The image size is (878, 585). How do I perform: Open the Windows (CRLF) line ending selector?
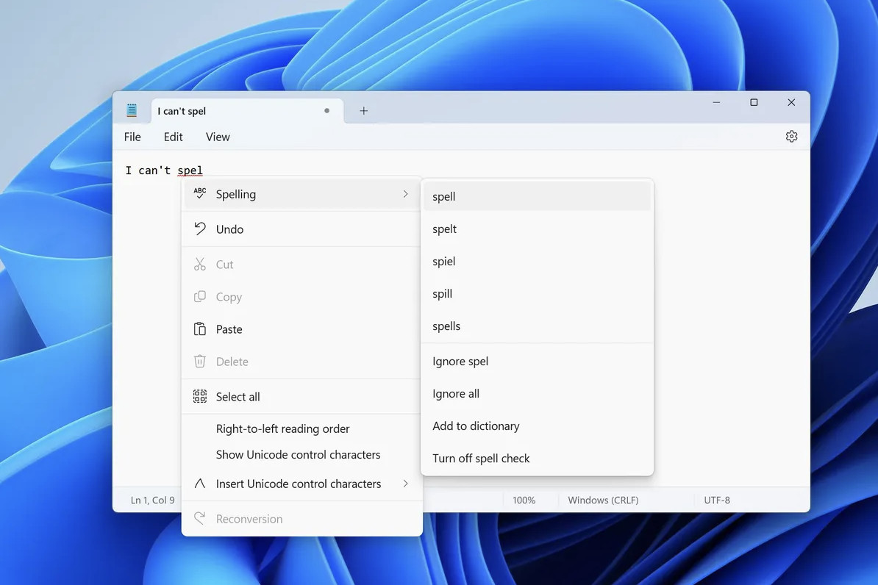[x=603, y=500]
